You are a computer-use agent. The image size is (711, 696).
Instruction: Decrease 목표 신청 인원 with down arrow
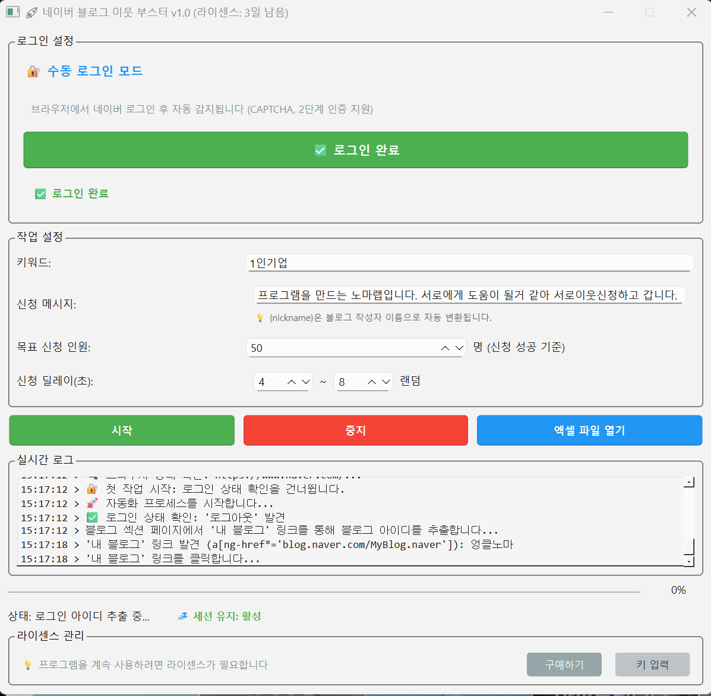pyautogui.click(x=459, y=348)
